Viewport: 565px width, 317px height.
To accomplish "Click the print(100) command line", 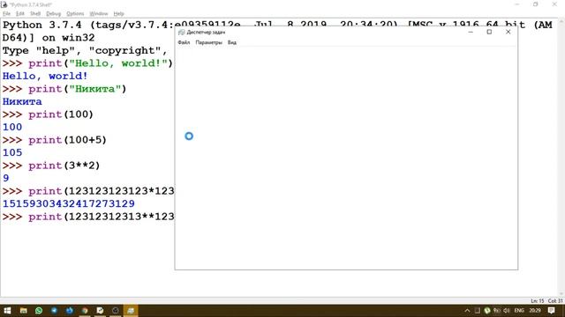I will pyautogui.click(x=48, y=114).
